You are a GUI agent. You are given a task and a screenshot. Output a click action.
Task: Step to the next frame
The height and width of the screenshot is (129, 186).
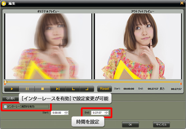[x=58, y=89]
